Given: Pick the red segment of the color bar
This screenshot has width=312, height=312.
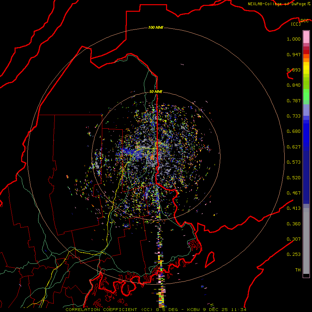Looking at the screenshot, I should click(306, 52).
